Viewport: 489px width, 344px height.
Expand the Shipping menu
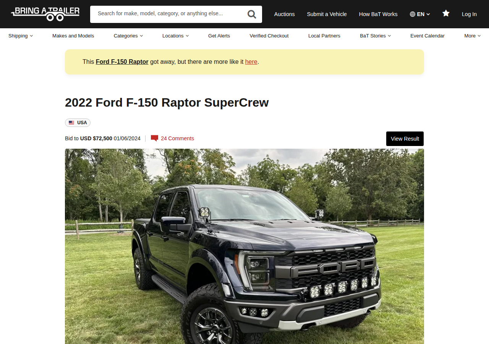21,36
